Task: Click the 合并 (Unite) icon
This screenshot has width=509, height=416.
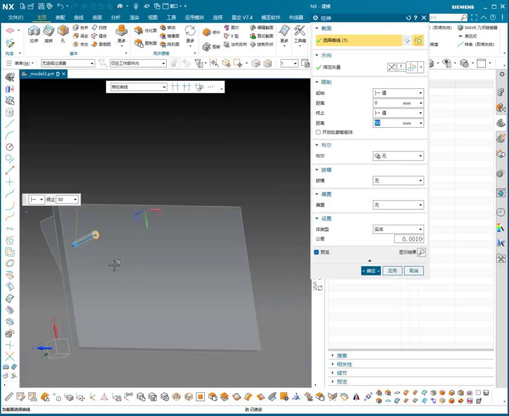Action: point(81,28)
